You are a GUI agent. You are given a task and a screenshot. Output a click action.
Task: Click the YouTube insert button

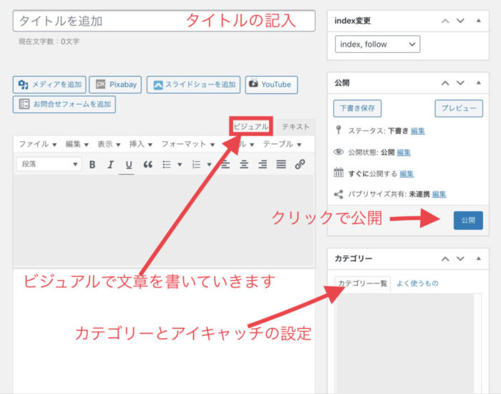pos(271,85)
